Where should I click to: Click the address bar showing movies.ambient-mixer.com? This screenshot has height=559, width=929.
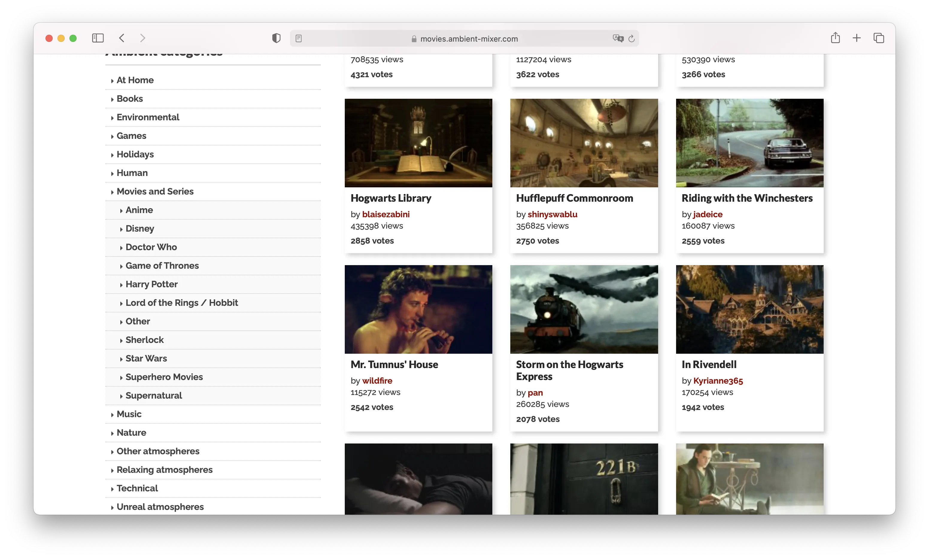464,38
